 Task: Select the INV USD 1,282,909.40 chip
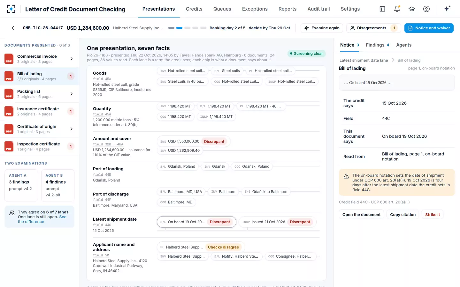coord(180,151)
